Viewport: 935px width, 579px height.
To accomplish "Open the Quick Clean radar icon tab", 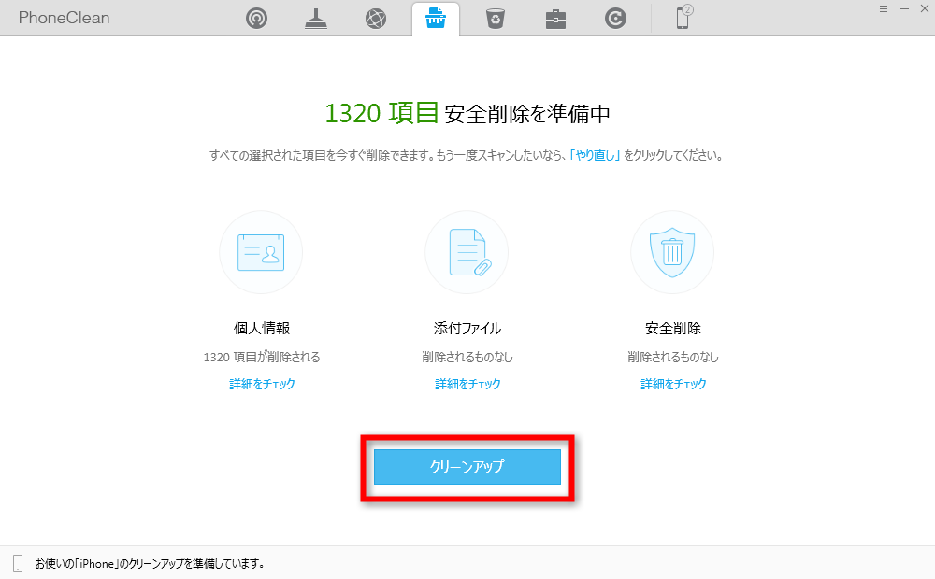I will tap(256, 19).
